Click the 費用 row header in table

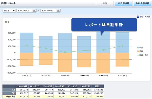9,93
